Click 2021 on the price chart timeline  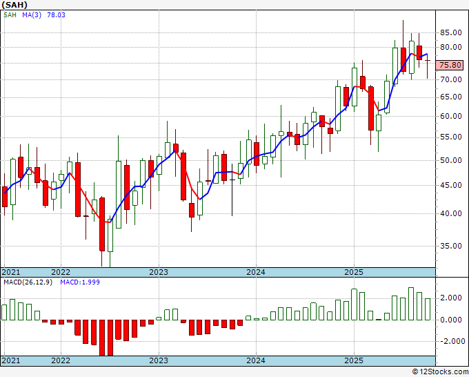point(11,272)
